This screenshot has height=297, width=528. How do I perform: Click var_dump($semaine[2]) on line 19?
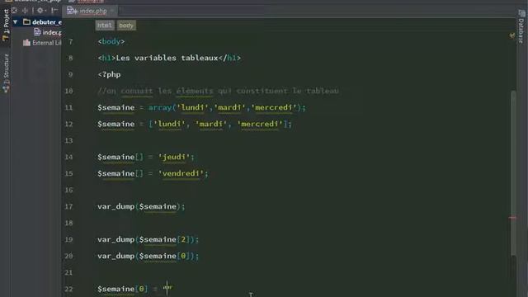[x=146, y=239]
